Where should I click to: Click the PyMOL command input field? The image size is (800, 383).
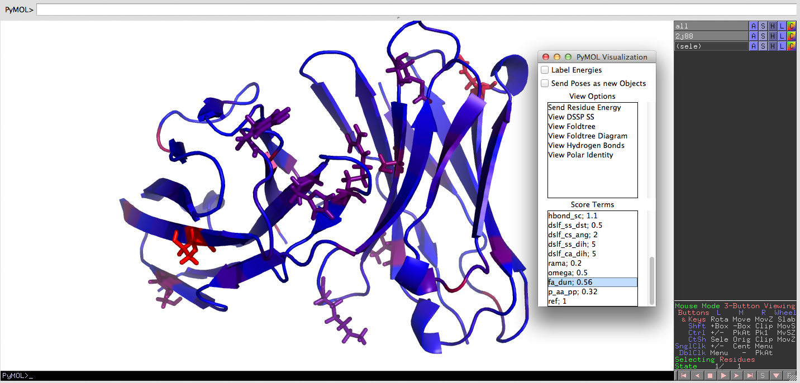pyautogui.click(x=416, y=9)
